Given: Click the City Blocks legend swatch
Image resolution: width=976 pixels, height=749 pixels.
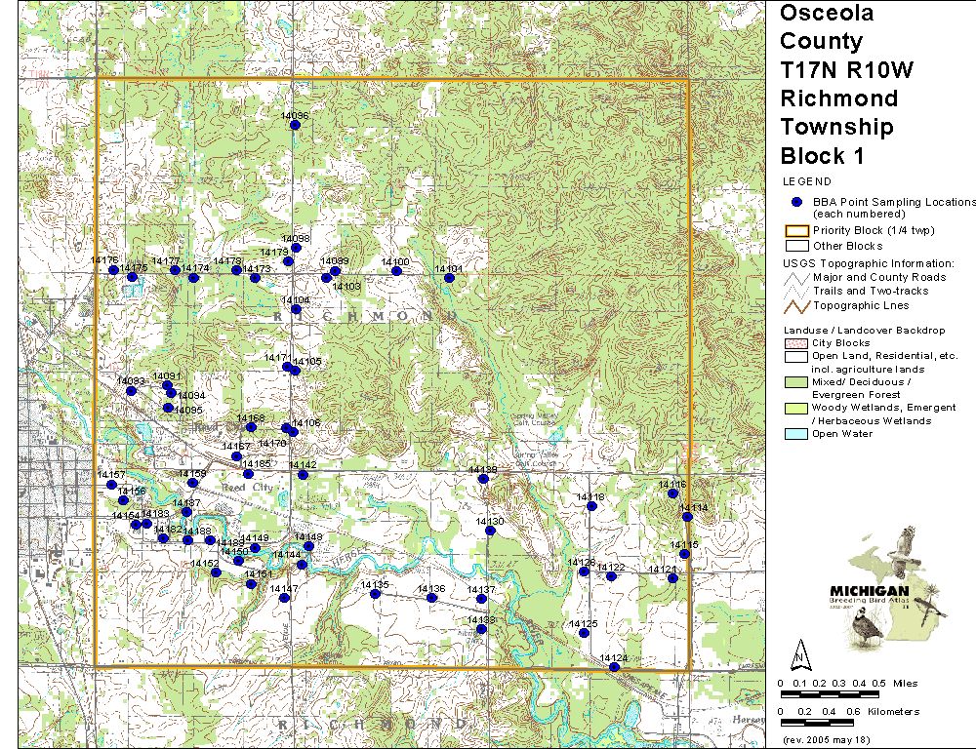Looking at the screenshot, I should (796, 343).
